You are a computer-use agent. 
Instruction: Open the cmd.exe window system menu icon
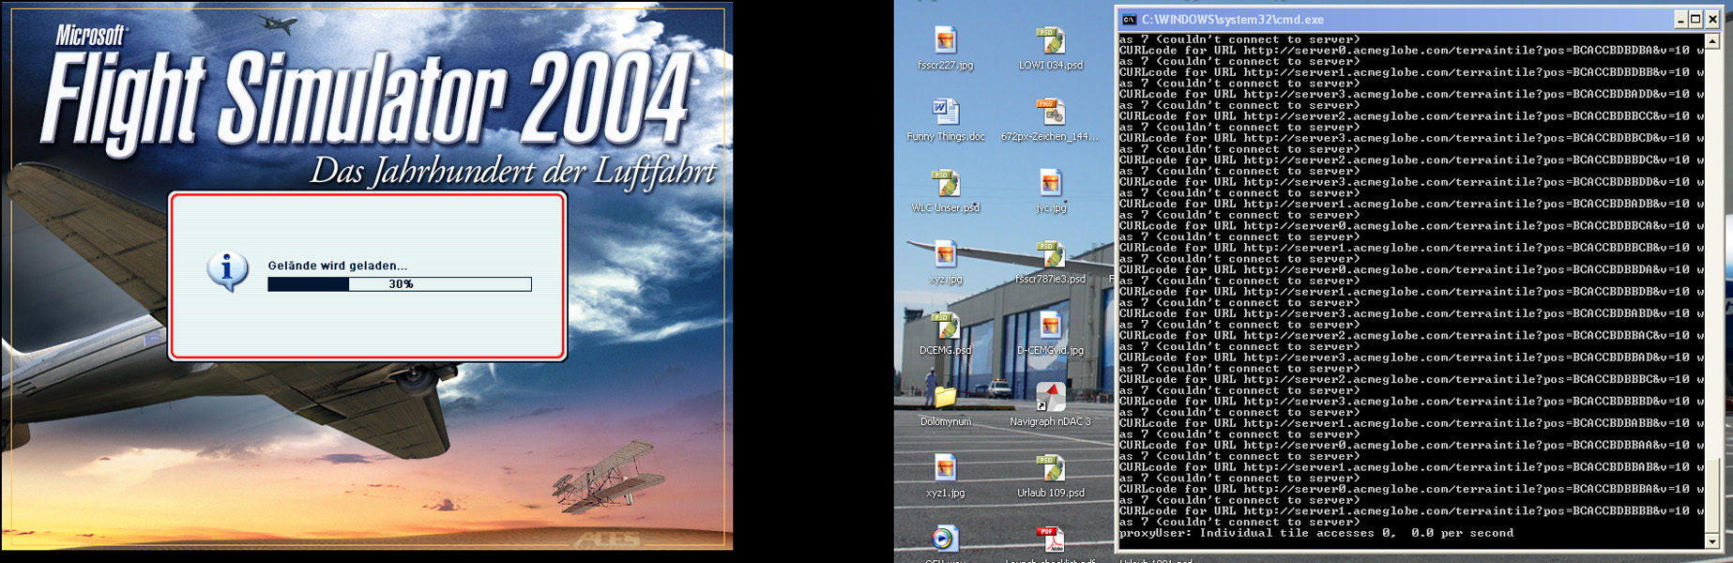point(1130,20)
